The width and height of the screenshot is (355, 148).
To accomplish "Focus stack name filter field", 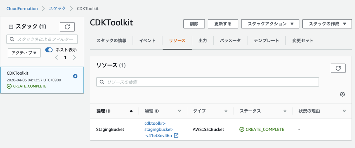I will pyautogui.click(x=42, y=39).
